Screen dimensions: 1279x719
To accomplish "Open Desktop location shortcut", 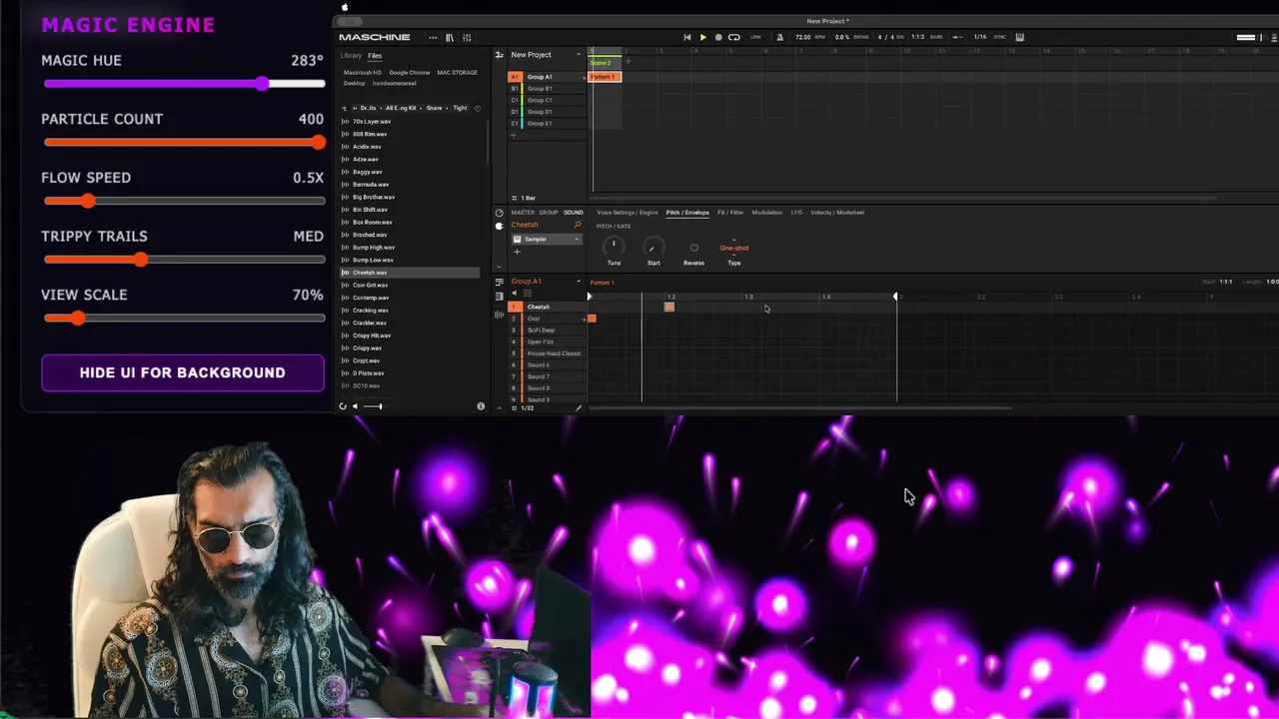I will pos(355,84).
